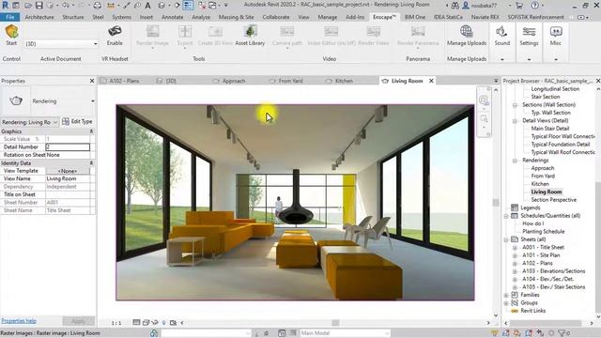Click the Aligned Dimension icon in quick access toolbar
The width and height of the screenshot is (601, 338).
coord(111,6)
